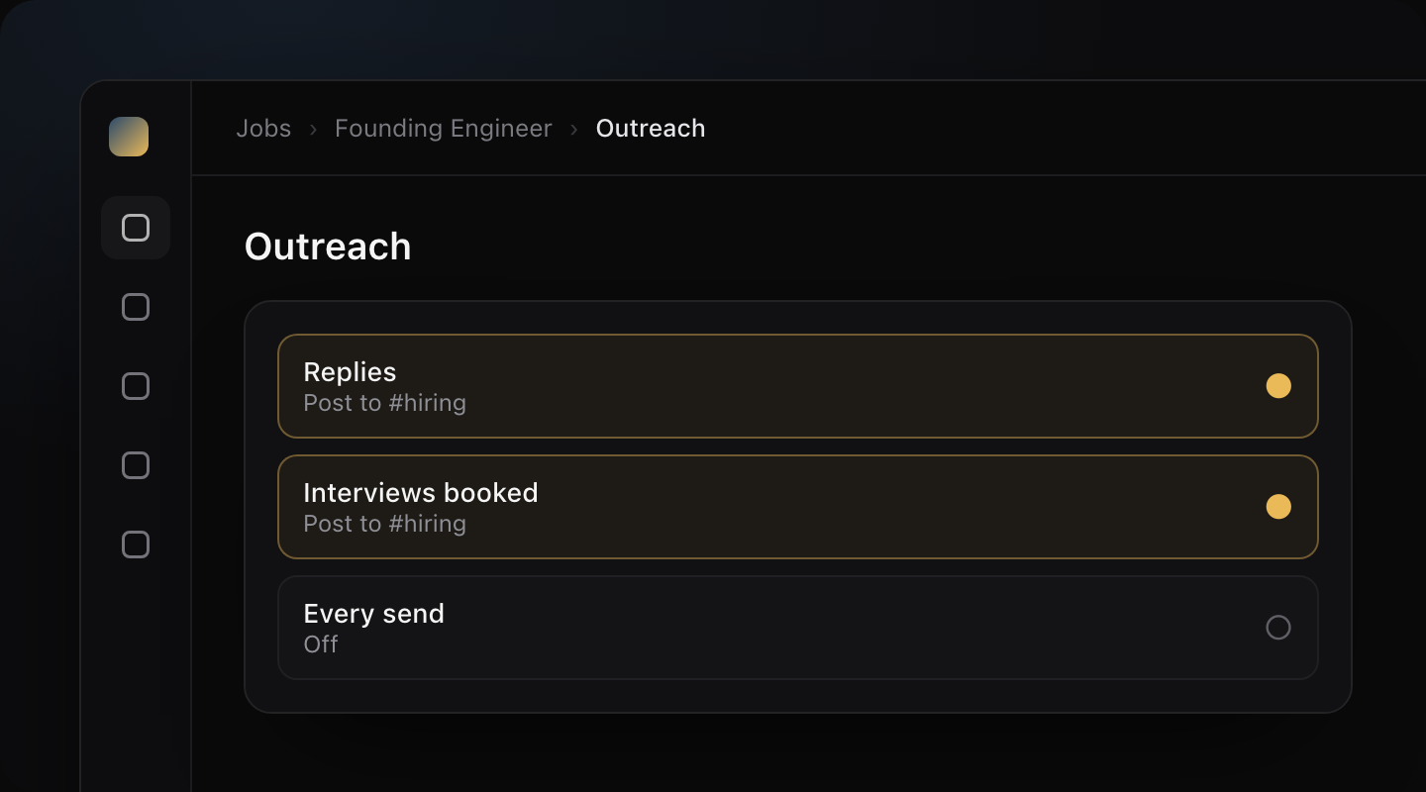Go to the Jobs breadcrumb
Viewport: 1426px width, 792px height.
[x=263, y=129]
